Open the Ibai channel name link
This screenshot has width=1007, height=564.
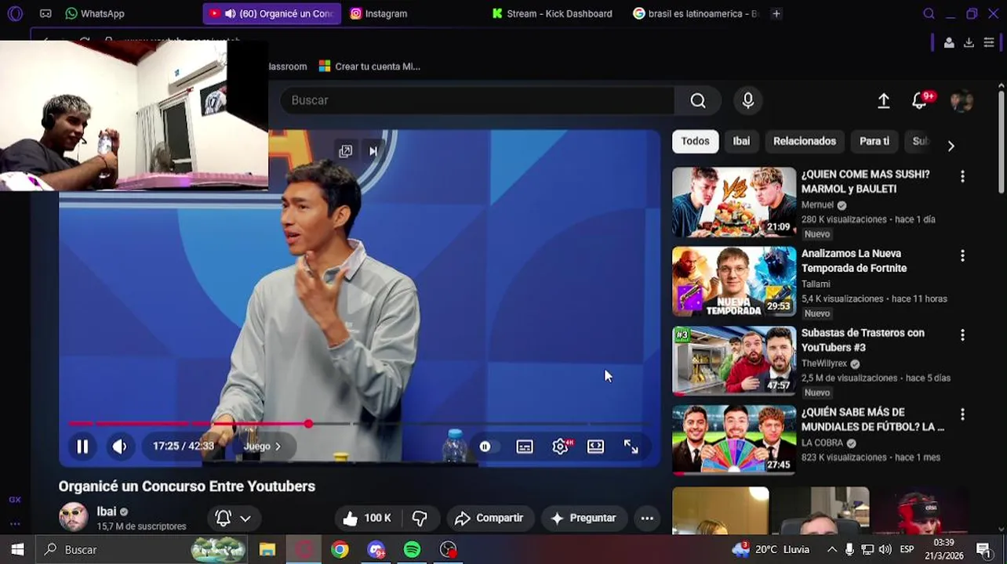click(107, 512)
